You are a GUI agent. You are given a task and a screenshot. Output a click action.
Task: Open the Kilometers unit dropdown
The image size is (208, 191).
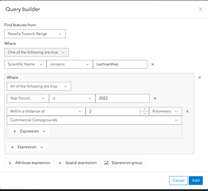(165, 111)
